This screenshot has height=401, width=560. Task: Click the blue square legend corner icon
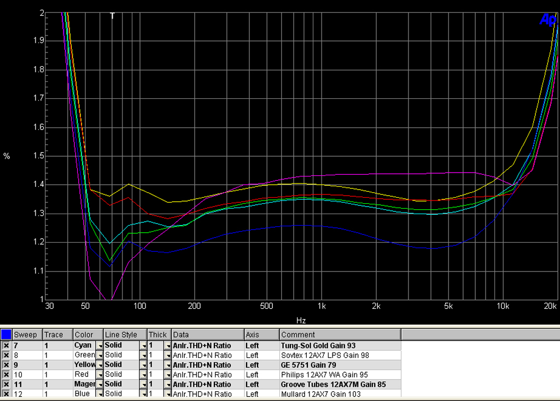pyautogui.click(x=6, y=335)
